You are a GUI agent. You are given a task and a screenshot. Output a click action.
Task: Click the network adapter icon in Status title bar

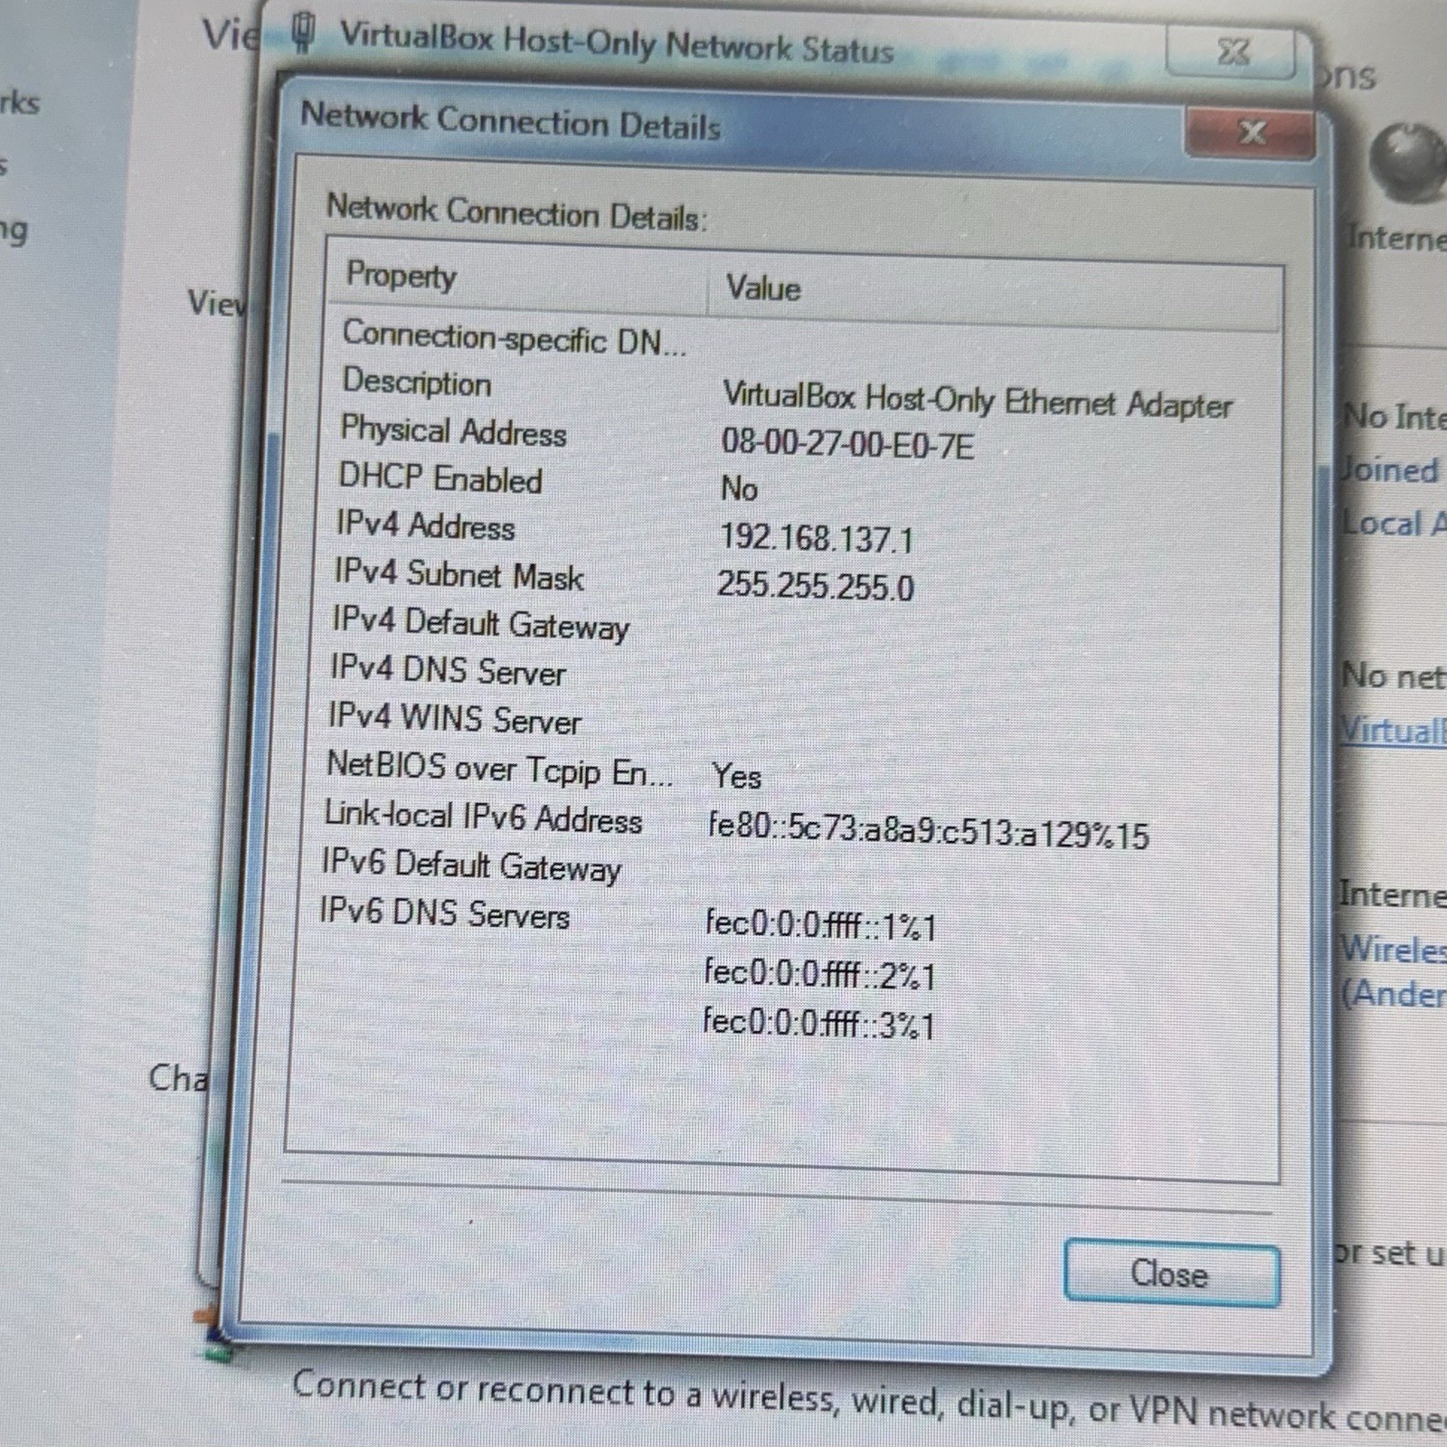pyautogui.click(x=305, y=33)
